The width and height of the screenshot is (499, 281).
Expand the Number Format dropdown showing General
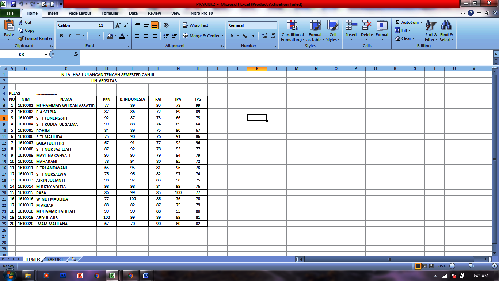coord(275,25)
